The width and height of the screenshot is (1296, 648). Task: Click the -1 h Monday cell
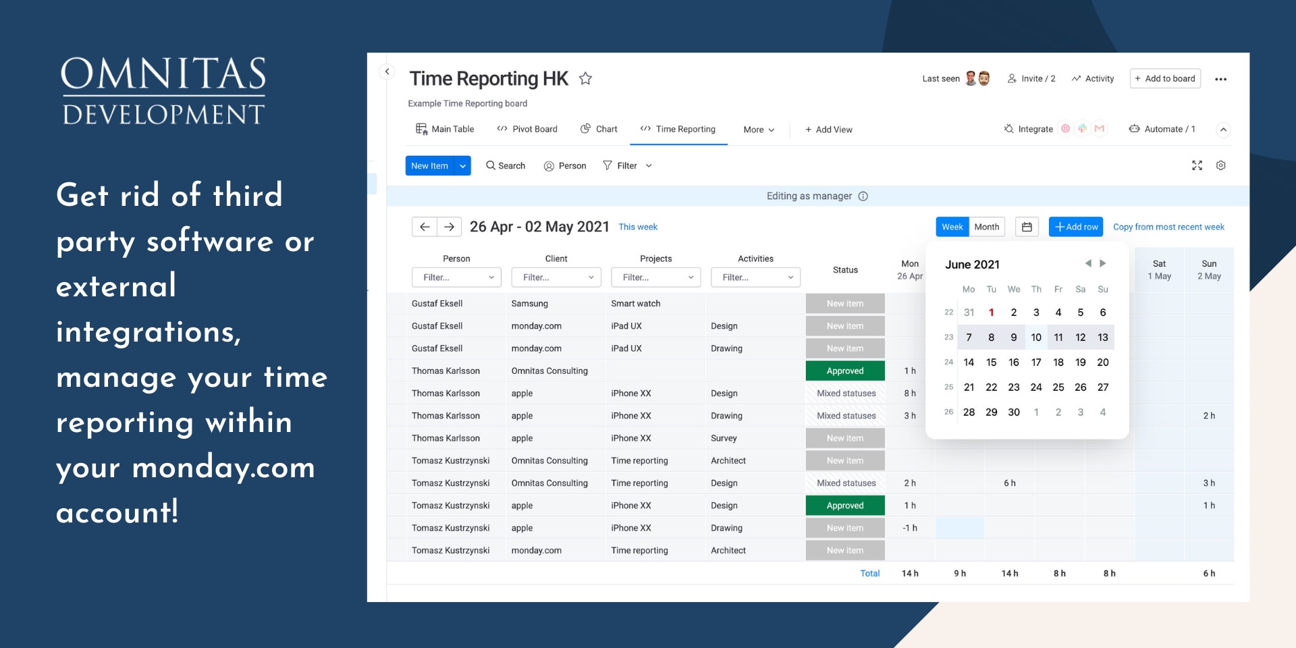point(910,528)
